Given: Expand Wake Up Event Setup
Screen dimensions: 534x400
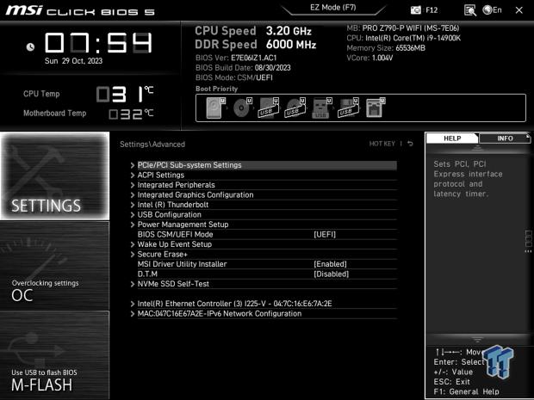Looking at the screenshot, I should click(x=264, y=244).
